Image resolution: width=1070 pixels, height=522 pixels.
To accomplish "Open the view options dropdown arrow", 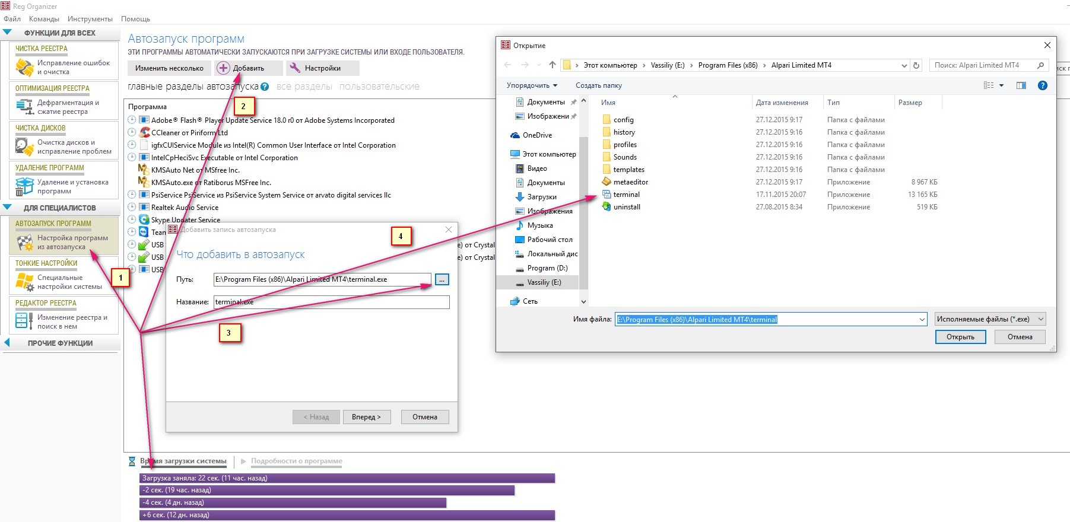I will tap(1002, 85).
